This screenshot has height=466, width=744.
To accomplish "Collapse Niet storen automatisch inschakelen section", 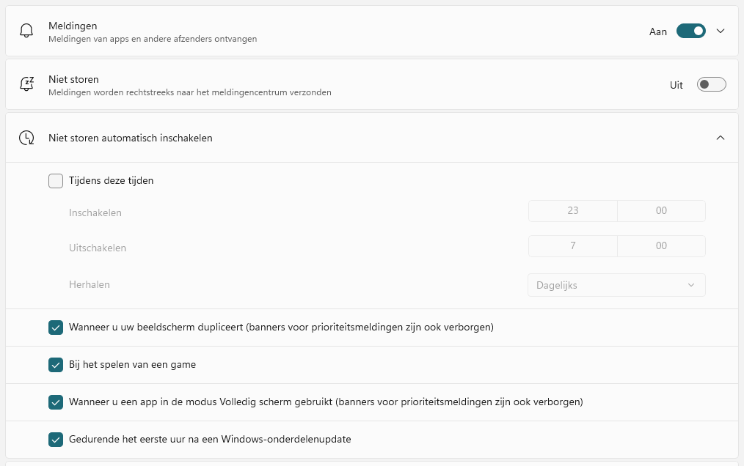I will pyautogui.click(x=721, y=138).
